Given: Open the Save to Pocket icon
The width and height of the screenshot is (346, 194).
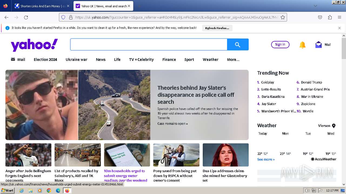Looking at the screenshot, I should (x=320, y=17).
